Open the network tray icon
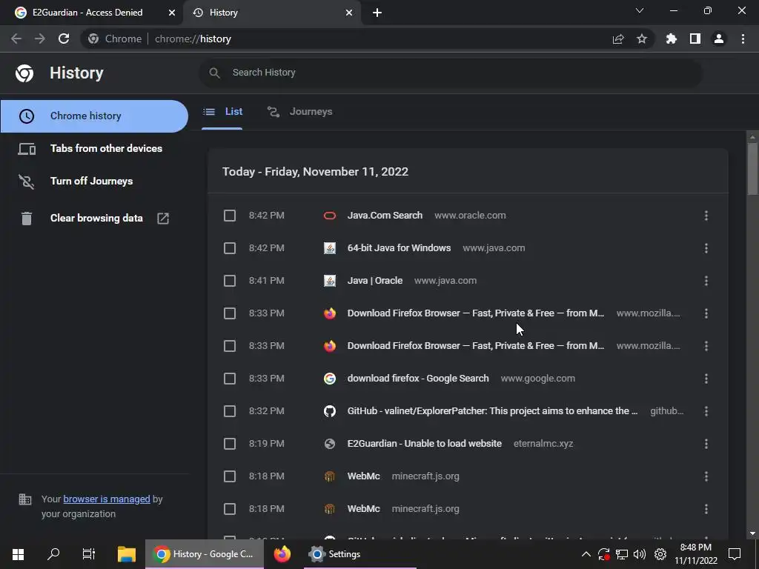Image resolution: width=759 pixels, height=569 pixels. 622,554
